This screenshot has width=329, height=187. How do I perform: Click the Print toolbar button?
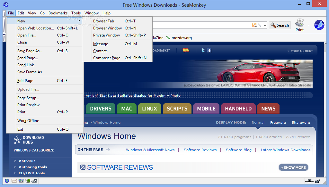[300, 25]
